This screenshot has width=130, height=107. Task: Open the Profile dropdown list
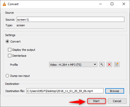[73, 64]
